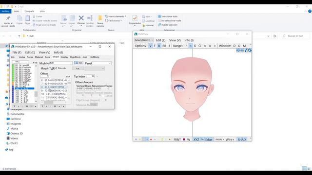This screenshot has height=175, width=312.
Task: Open the Compartir ribbon tab
Action: pyautogui.click(x=29, y=11)
